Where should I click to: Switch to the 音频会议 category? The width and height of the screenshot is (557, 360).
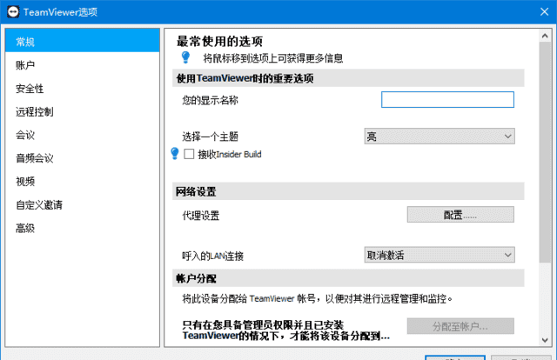click(83, 158)
